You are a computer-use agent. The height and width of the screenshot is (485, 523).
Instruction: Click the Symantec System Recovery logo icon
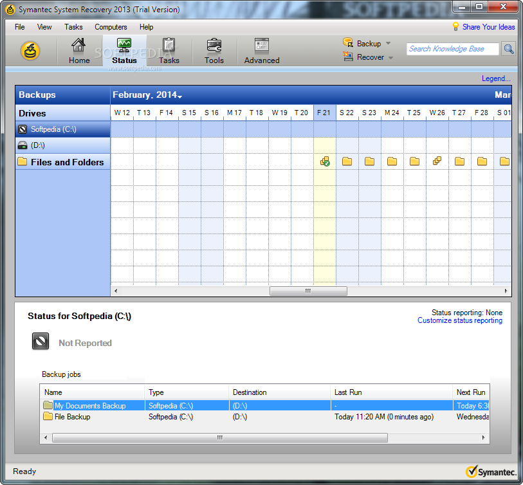click(x=30, y=51)
